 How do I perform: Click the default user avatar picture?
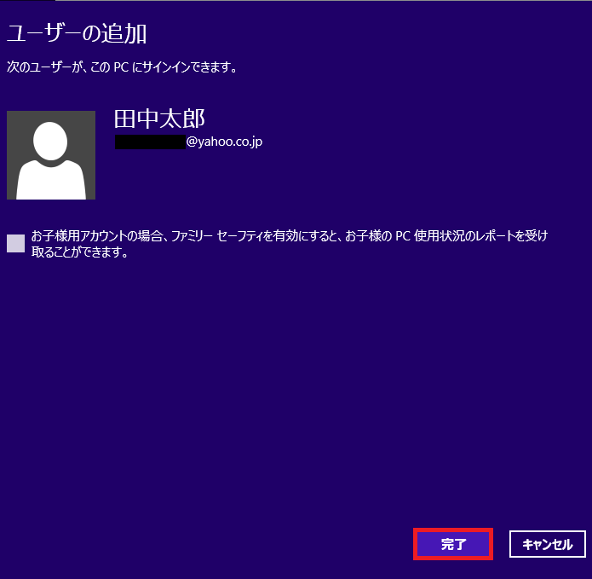[x=51, y=155]
